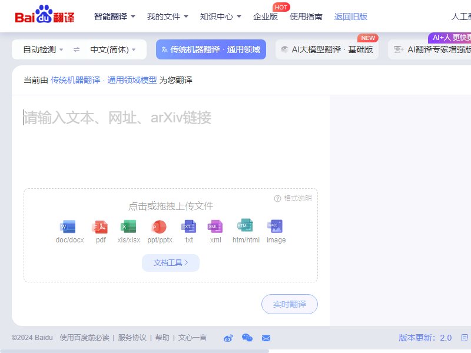This screenshot has height=353, width=471.
Task: Open the 使用百度前必读 footer link
Action: [x=84, y=338]
